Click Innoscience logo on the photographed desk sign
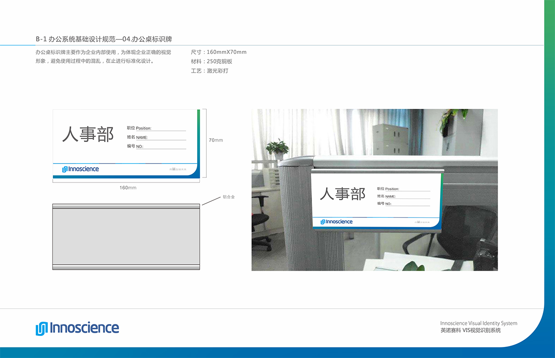555x358 pixels. [337, 222]
